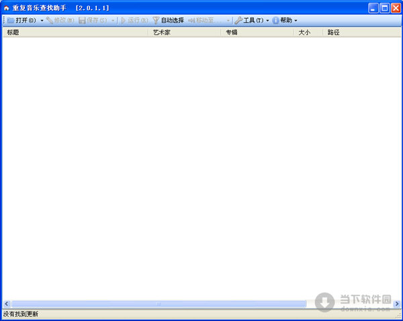Image resolution: width=403 pixels, height=321 pixels.
Task: Open the 工具(T) menu dropdown arrow
Action: (x=267, y=21)
